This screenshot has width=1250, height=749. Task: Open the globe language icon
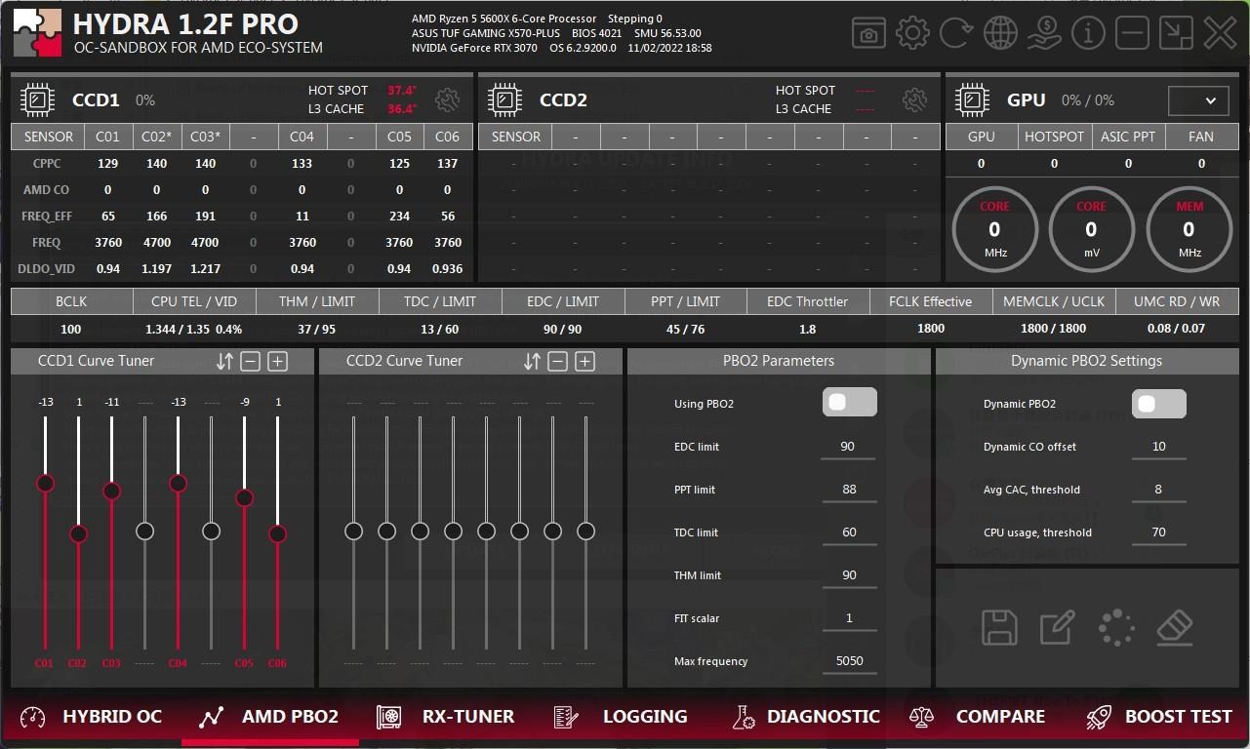(x=1000, y=33)
